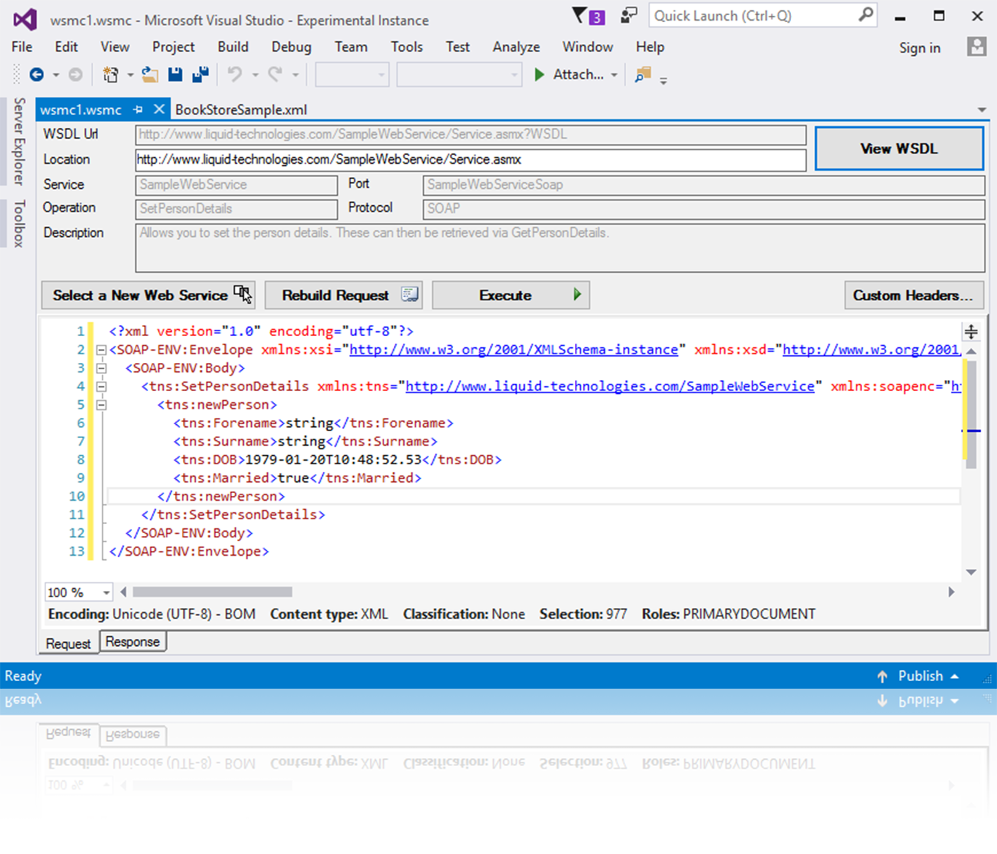997x854 pixels.
Task: Click inside the Location URL field
Action: [471, 159]
